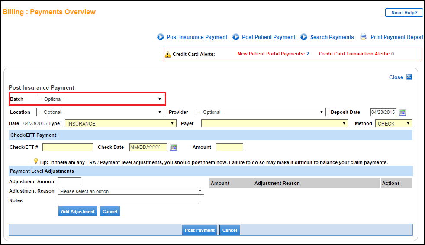Click the Post Insurance Payment arrow icon
425x245 pixels.
[x=161, y=37]
